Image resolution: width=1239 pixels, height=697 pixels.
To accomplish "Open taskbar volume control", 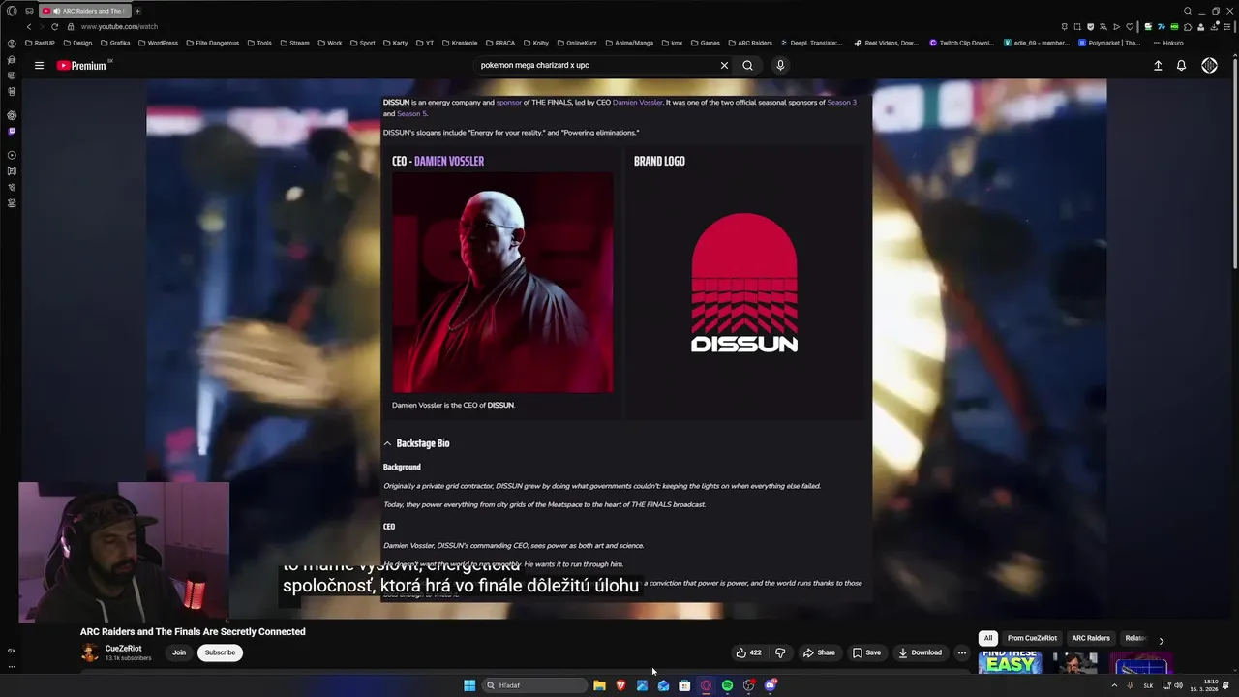I will point(1178,685).
